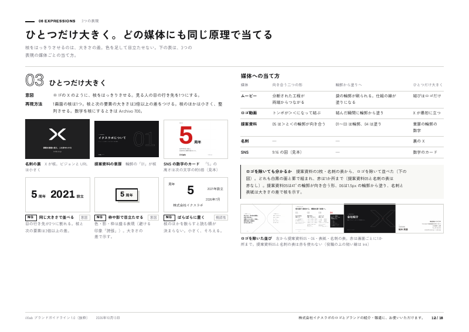Select the first strip thumbnail with facing outline shapes
This screenshot has width=469, height=332.
pos(266,219)
